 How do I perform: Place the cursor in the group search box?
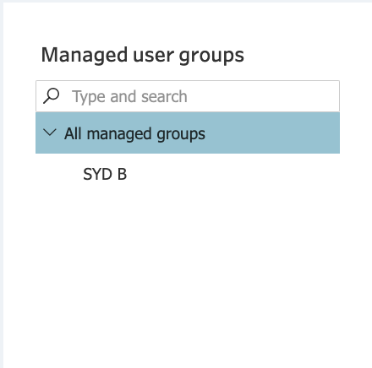188,96
